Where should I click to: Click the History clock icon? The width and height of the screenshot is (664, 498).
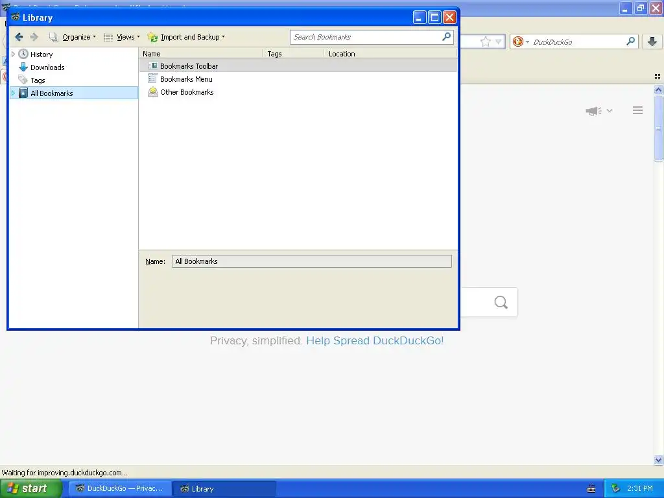(x=23, y=54)
